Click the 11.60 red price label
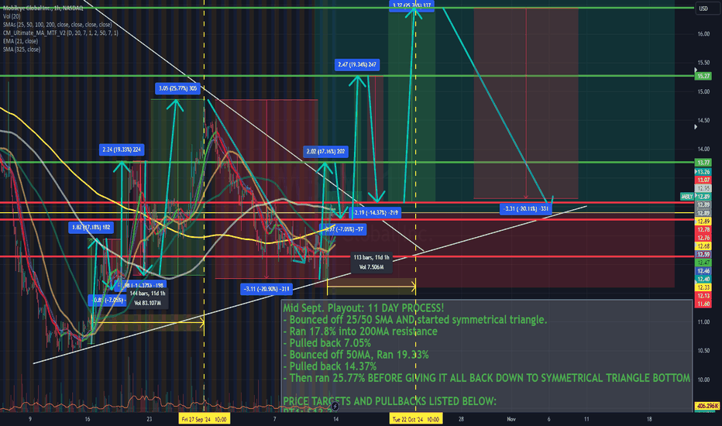This screenshot has width=722, height=426. 703,304
